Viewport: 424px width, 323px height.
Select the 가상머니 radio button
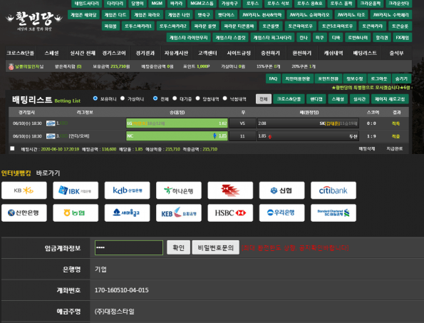(123, 98)
